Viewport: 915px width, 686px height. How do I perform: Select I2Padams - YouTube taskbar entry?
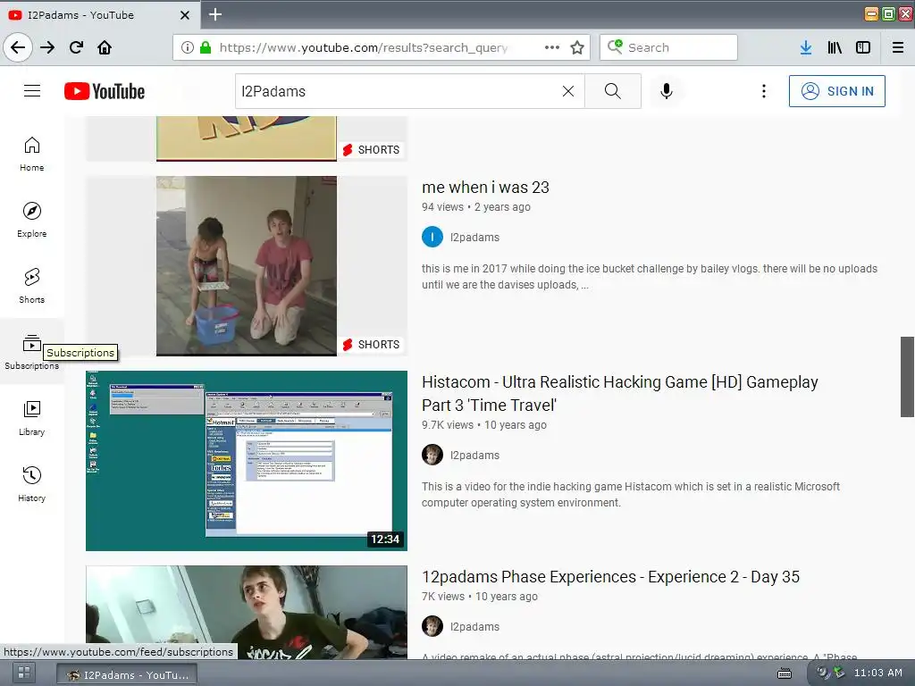point(127,674)
